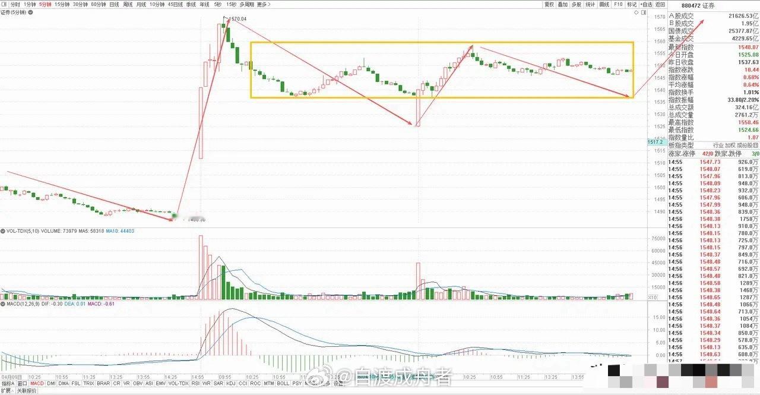Select the 5分钟 period

click(45, 4)
